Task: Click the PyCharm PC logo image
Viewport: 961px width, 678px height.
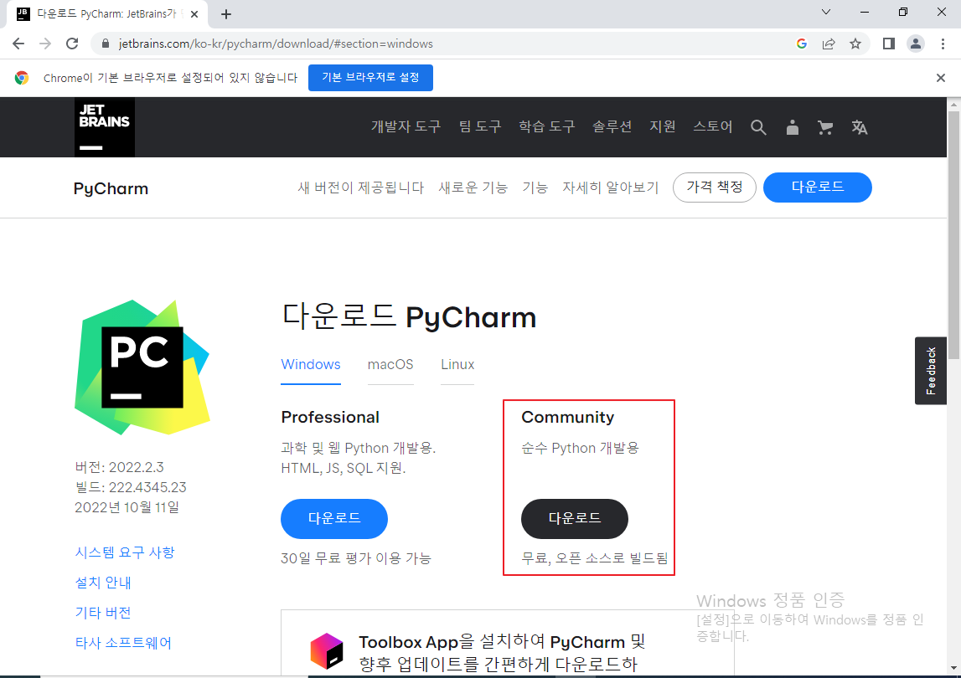Action: 142,367
